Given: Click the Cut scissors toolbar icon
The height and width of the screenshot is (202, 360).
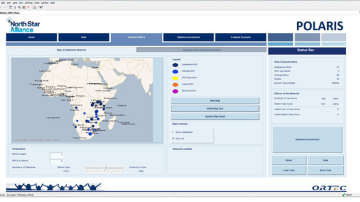Looking at the screenshot, I should coord(15,7).
